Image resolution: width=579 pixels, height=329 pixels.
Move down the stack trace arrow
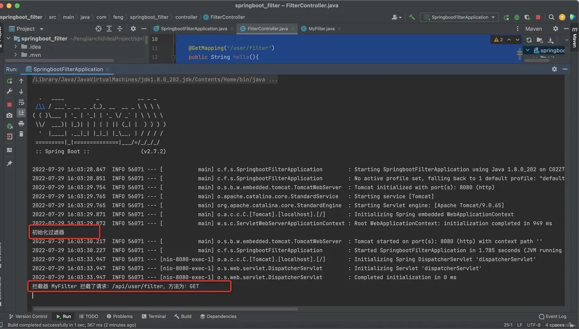tap(22, 91)
